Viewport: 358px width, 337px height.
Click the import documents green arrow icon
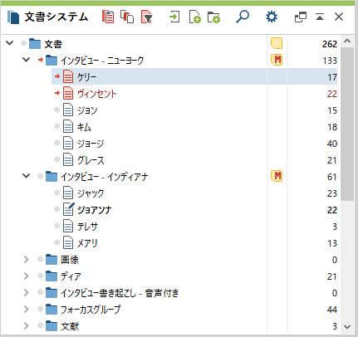[x=174, y=17]
